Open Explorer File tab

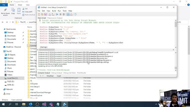4,5
